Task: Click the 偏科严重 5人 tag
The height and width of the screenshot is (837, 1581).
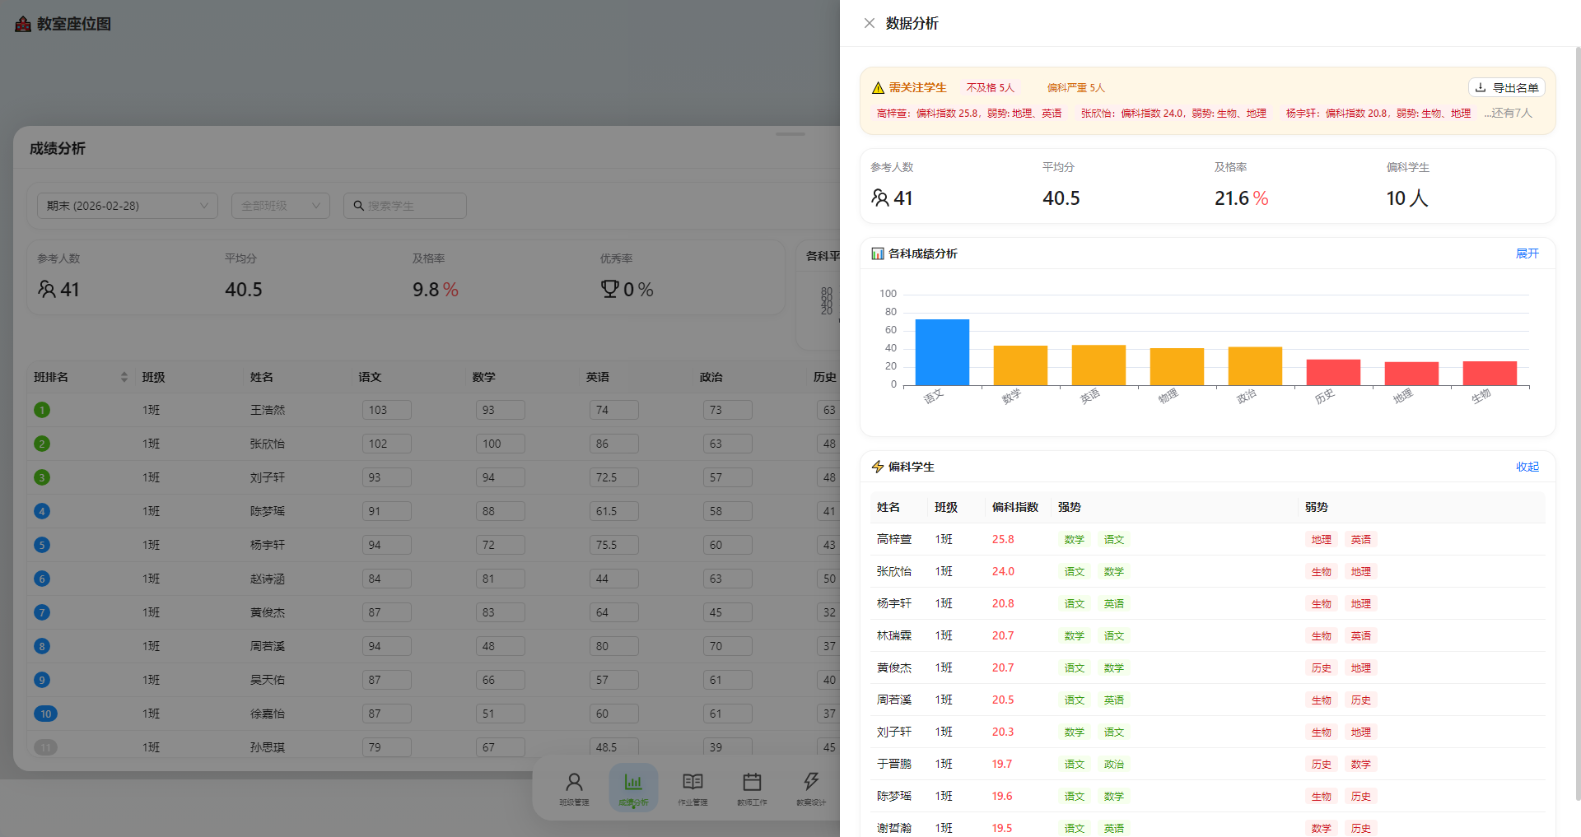Action: tap(1075, 88)
